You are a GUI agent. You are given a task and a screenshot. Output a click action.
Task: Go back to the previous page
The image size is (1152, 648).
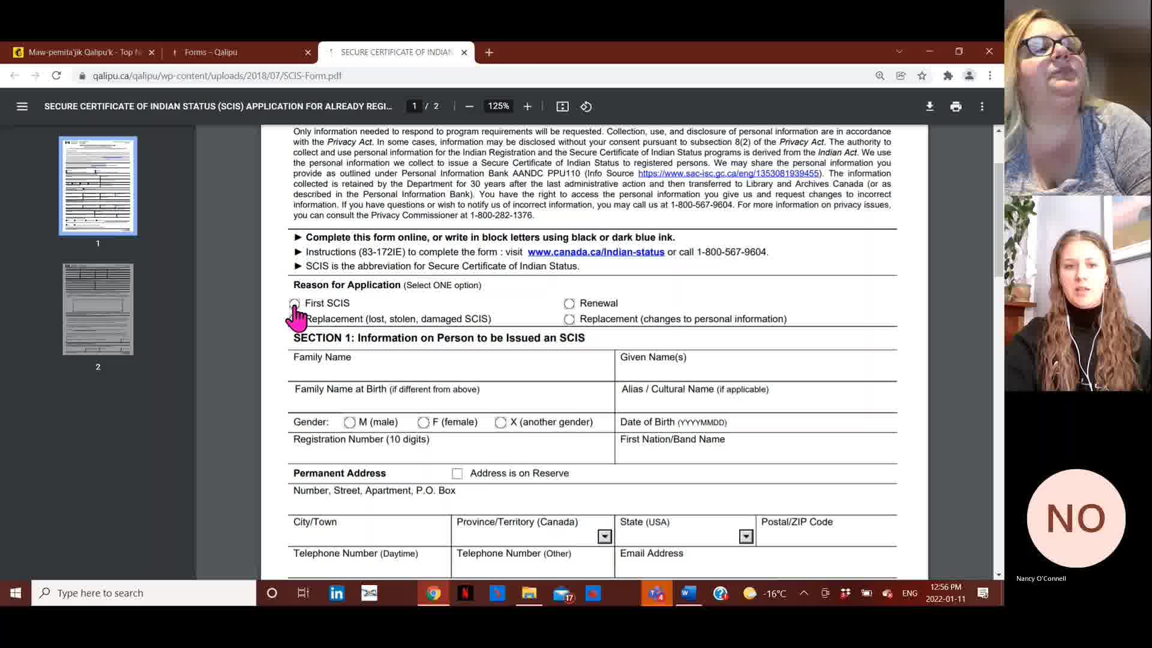[14, 76]
